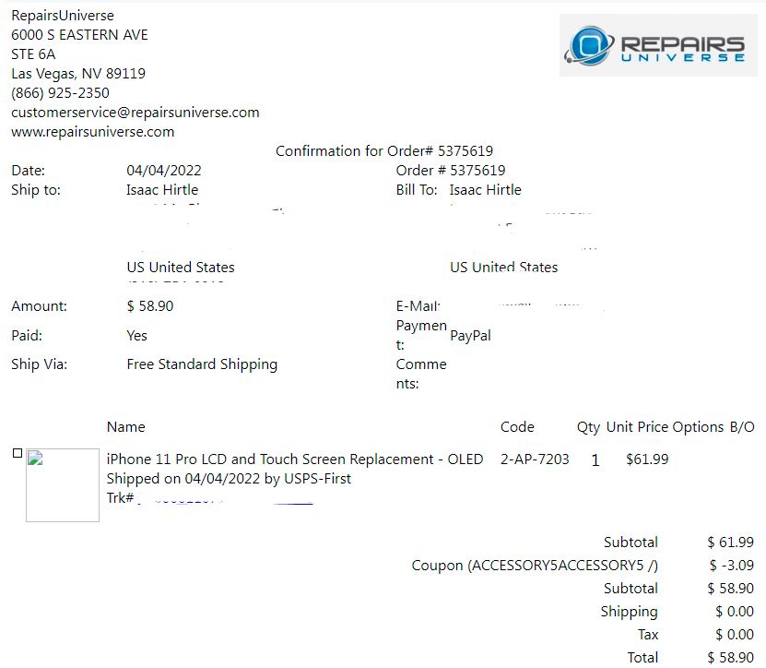Click the Confirmation for Order# 5375619 heading
This screenshot has width=766, height=668.
click(x=390, y=151)
